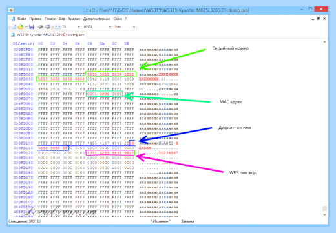Screen dimensions: 336x233
Task: Click offset row 003FD060
Action: coord(23,94)
